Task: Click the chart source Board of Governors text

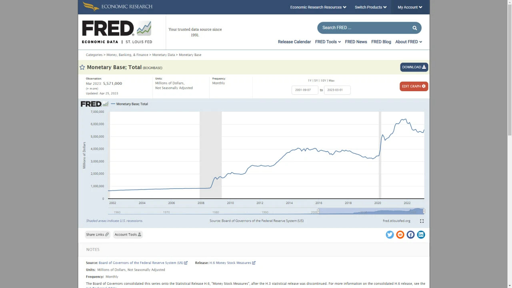Action: point(256,221)
